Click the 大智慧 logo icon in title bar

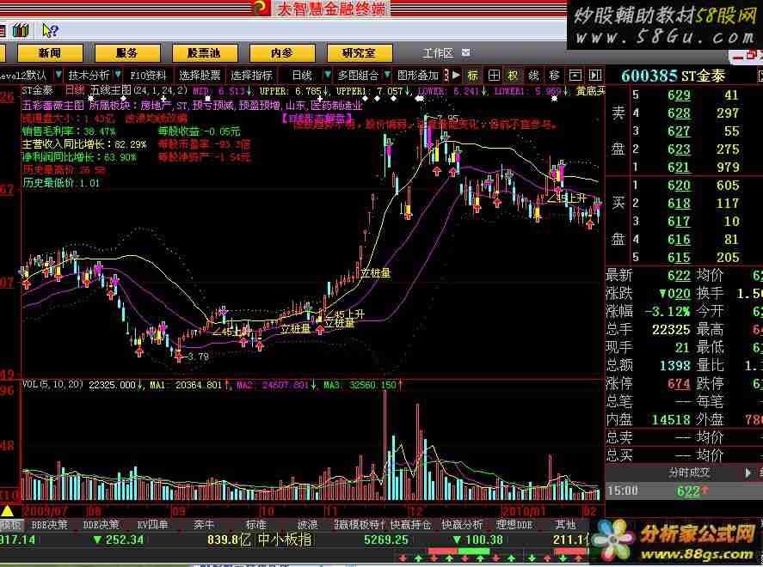(x=262, y=7)
